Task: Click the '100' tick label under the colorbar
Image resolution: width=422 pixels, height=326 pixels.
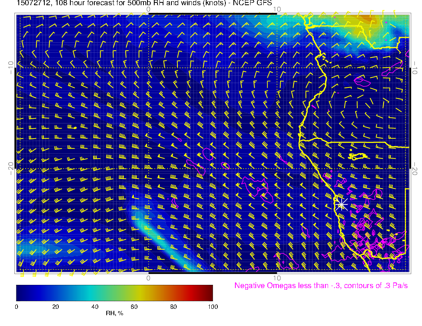Action: click(x=213, y=306)
